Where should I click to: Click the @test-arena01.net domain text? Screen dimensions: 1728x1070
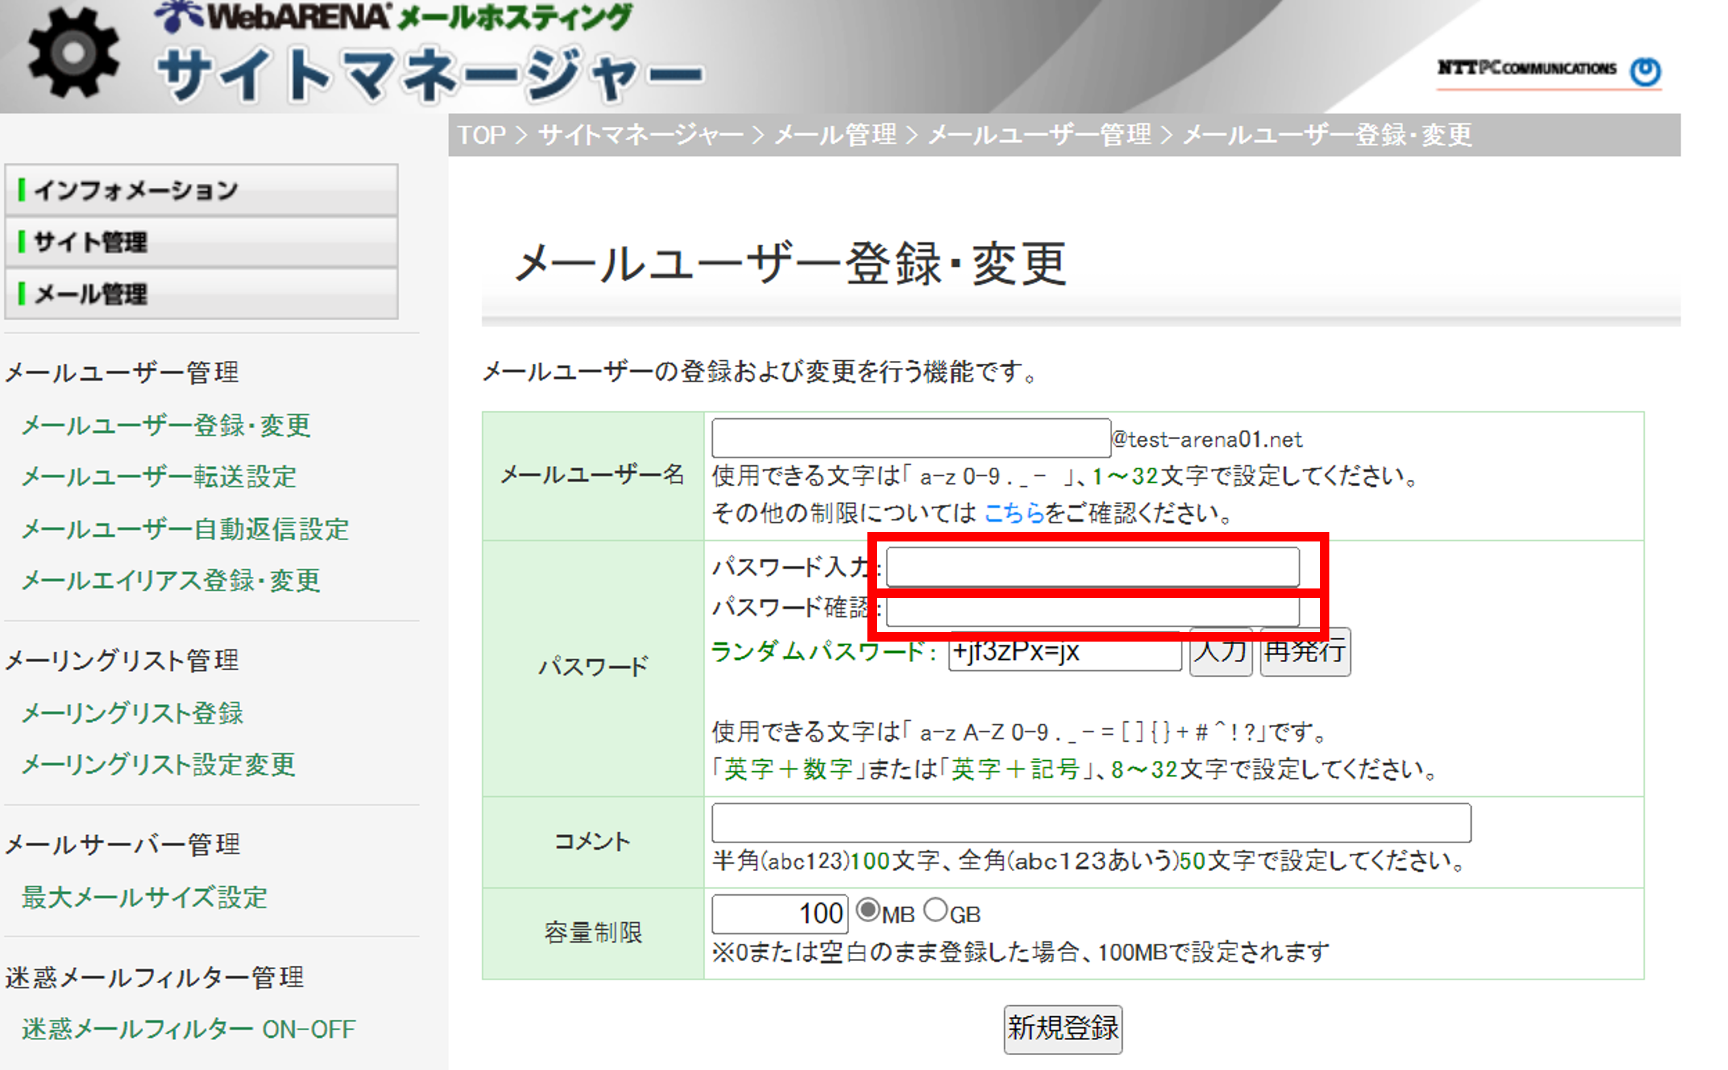click(x=1206, y=439)
